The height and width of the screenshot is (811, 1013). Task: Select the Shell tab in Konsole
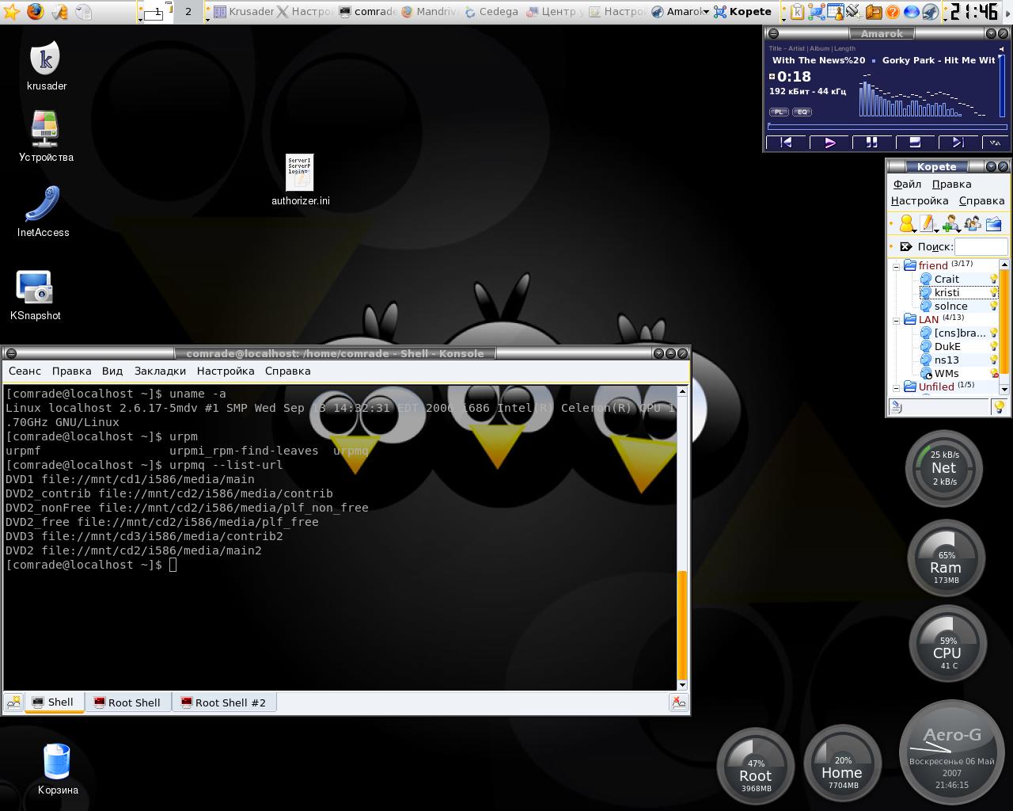tap(54, 702)
